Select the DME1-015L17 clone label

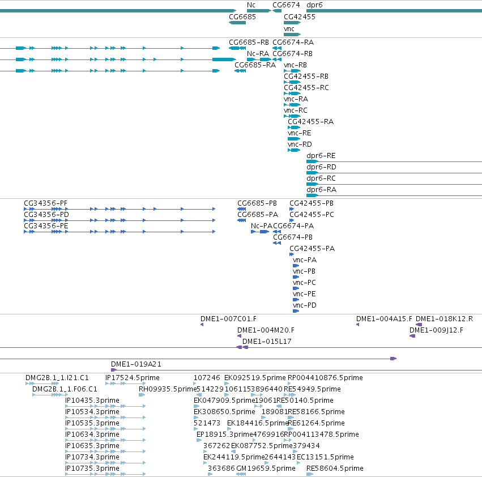(x=267, y=342)
